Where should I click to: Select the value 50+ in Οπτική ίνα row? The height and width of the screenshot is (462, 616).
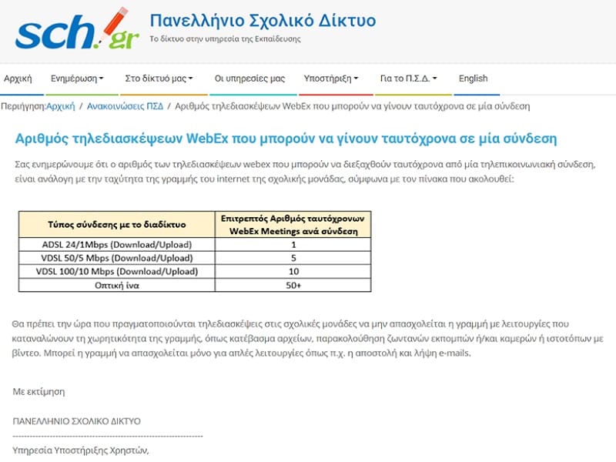[x=293, y=285]
